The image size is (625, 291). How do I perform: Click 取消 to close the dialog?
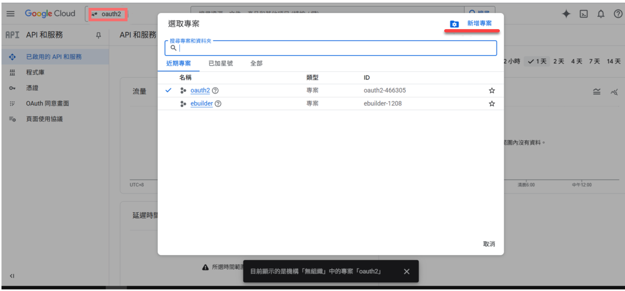pyautogui.click(x=489, y=244)
